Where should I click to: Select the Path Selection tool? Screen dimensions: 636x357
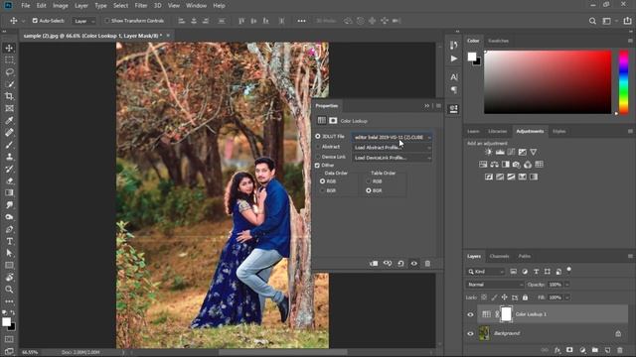(9, 254)
